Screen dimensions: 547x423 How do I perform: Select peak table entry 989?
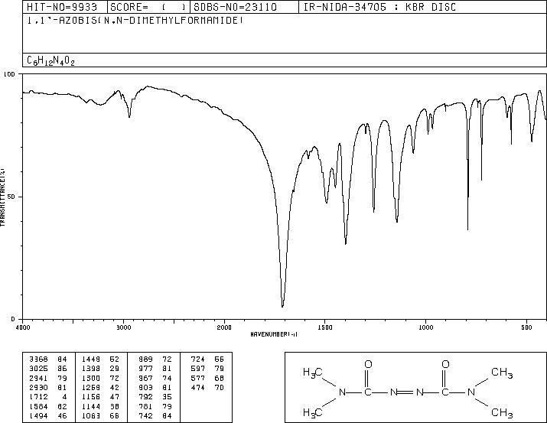coord(155,360)
